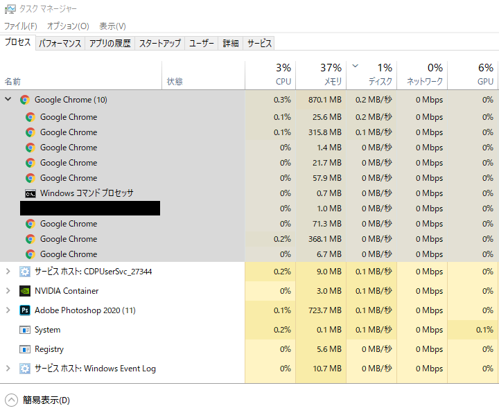Select the プロセス tab
This screenshot has height=415, width=499.
[x=18, y=42]
